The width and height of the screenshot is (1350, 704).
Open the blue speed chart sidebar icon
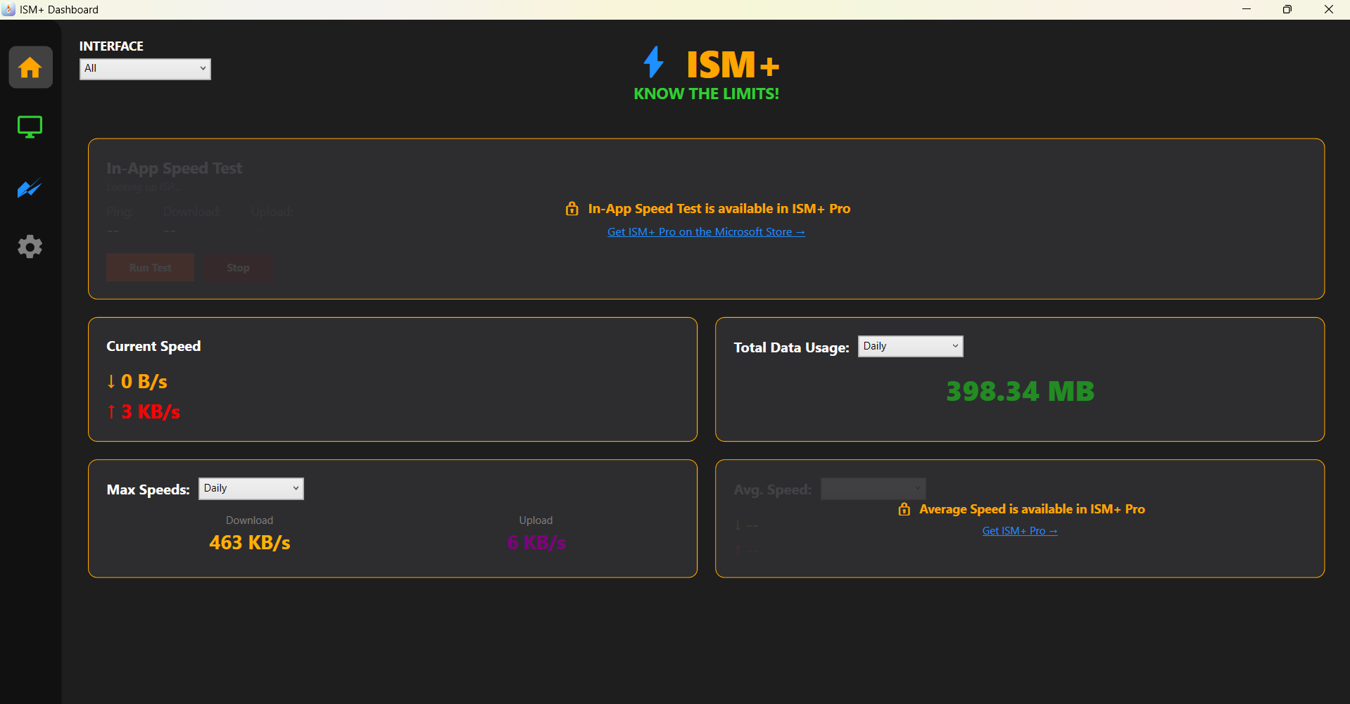click(x=30, y=188)
